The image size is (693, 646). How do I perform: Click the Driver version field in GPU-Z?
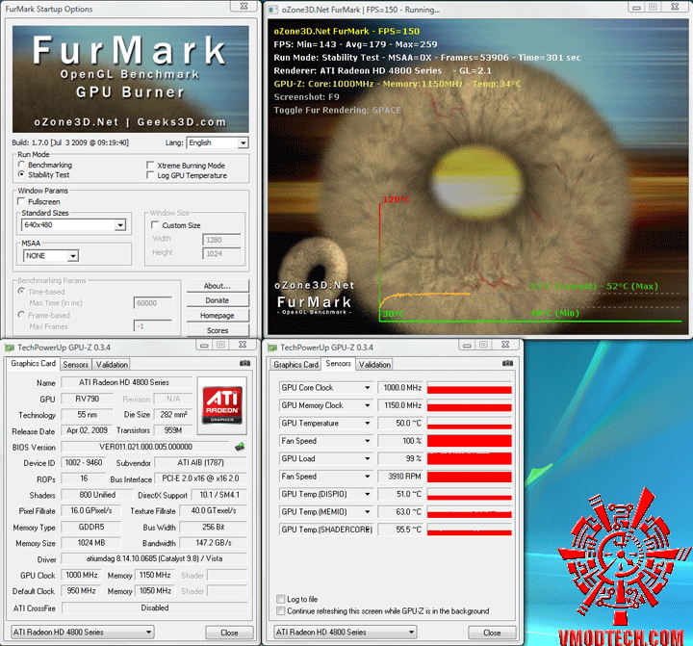click(x=154, y=559)
